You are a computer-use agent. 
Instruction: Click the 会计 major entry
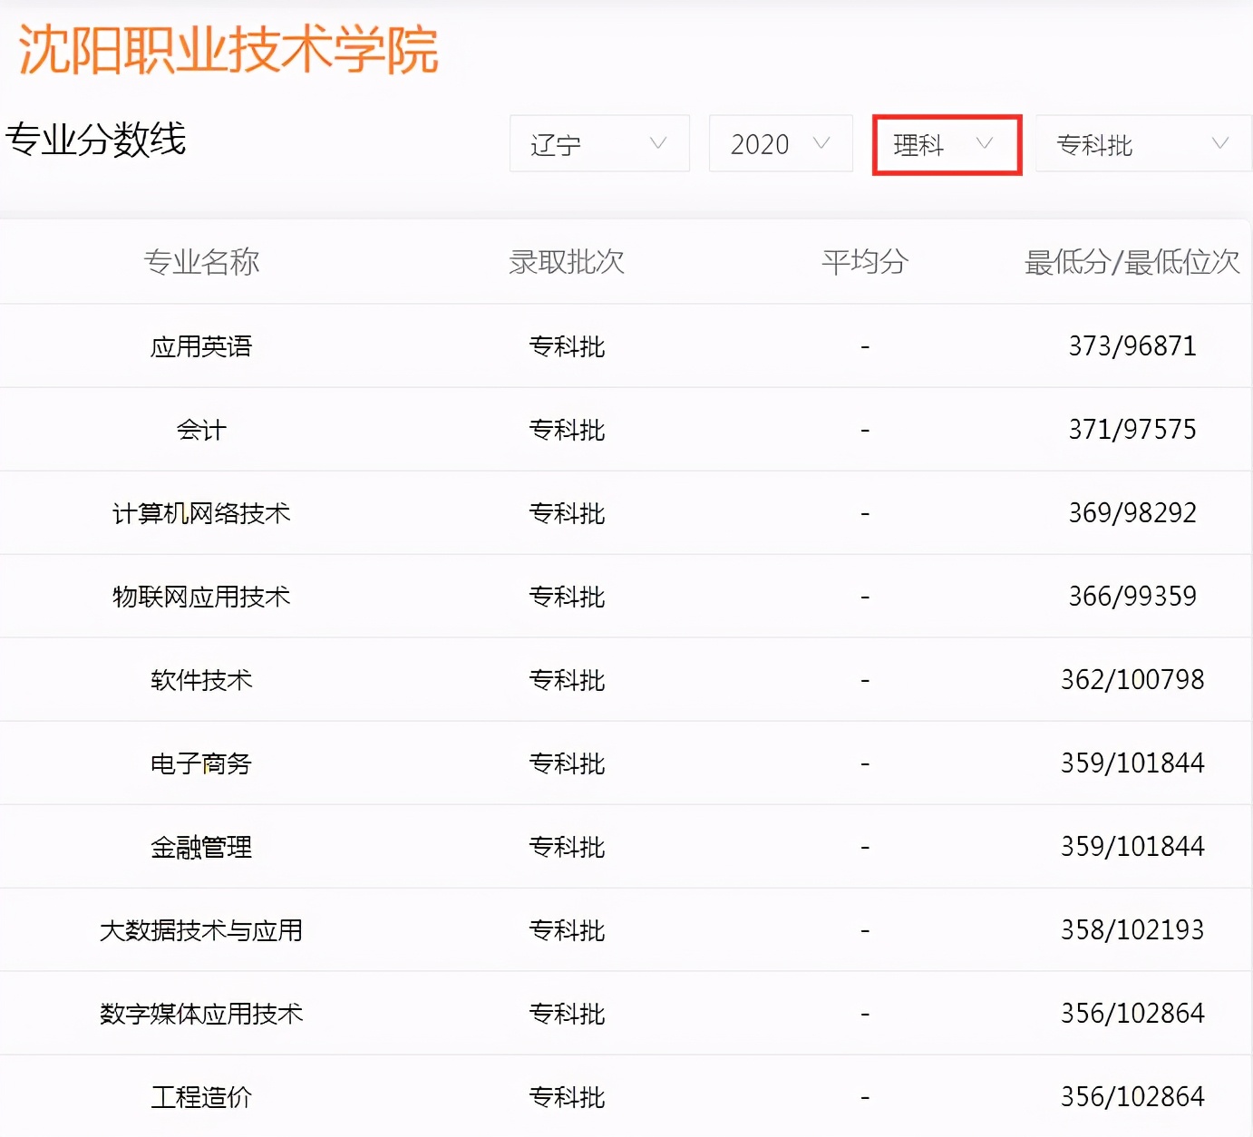[201, 429]
